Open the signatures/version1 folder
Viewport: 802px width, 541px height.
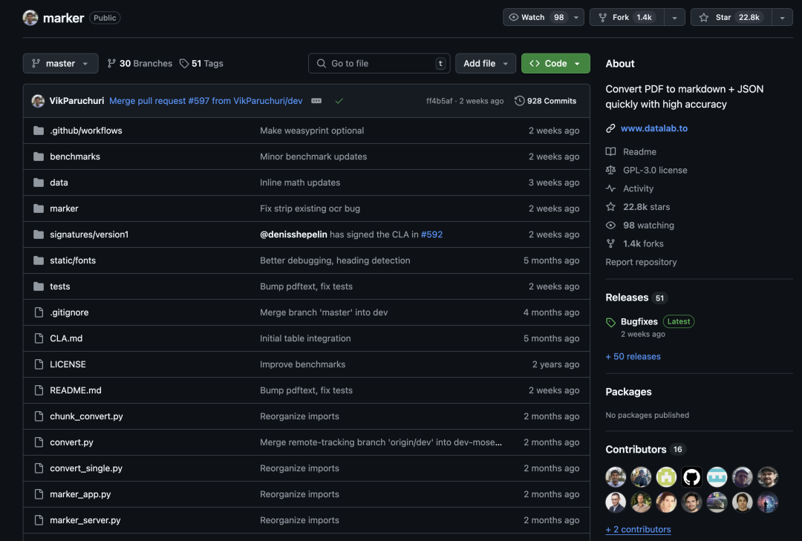(89, 235)
